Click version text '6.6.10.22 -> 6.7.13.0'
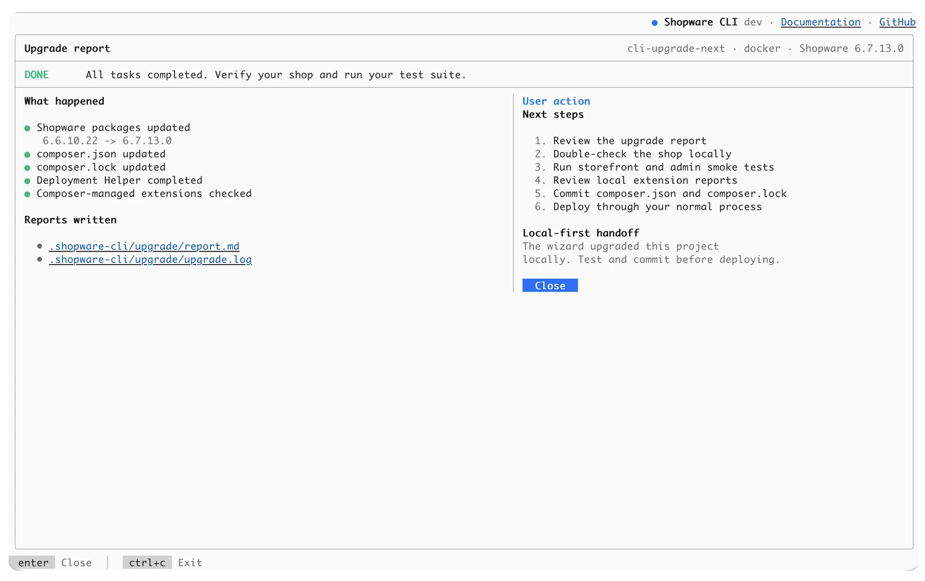The width and height of the screenshot is (925, 581). tap(107, 141)
